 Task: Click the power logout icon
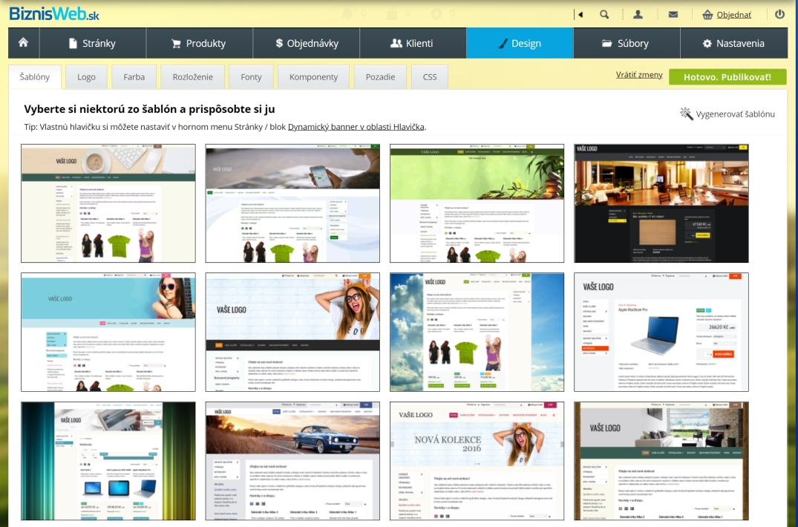[x=779, y=14]
